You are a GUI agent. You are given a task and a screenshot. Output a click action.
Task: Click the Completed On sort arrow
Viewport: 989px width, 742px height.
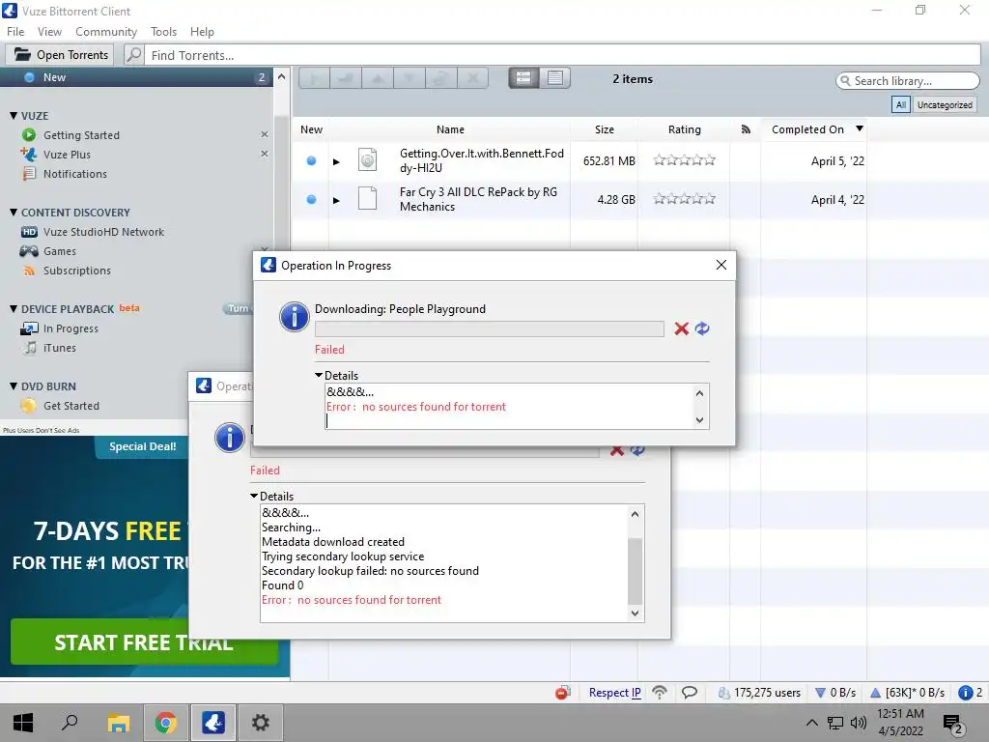pyautogui.click(x=859, y=128)
